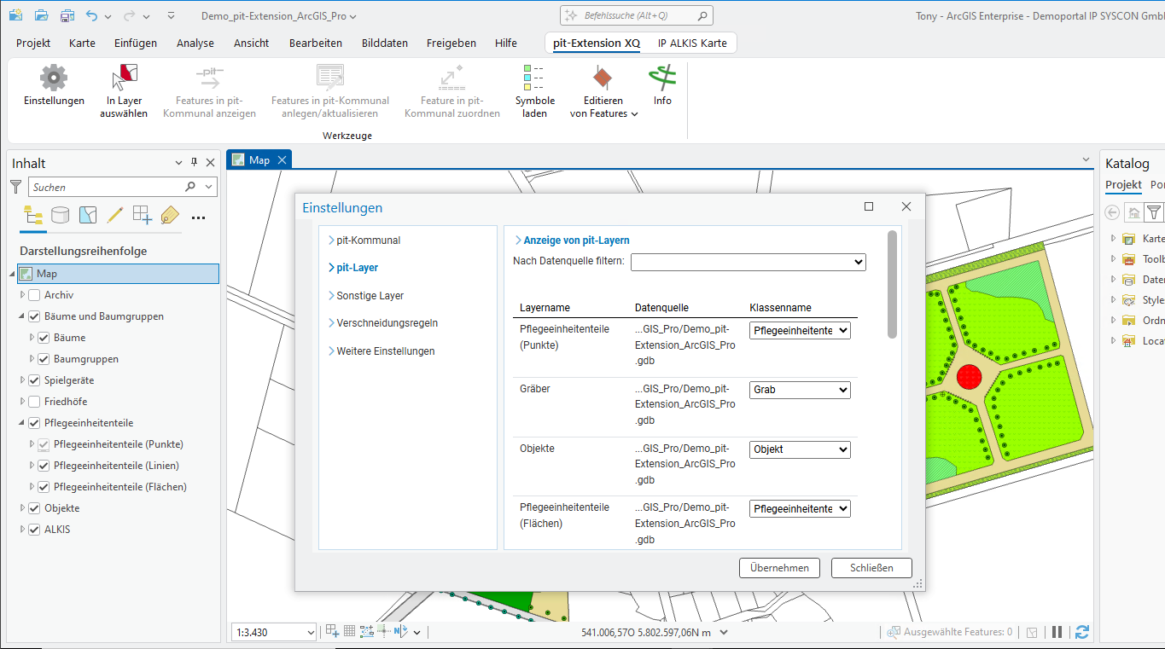Open the Analyse ribbon tab
The image size is (1165, 649).
point(195,43)
